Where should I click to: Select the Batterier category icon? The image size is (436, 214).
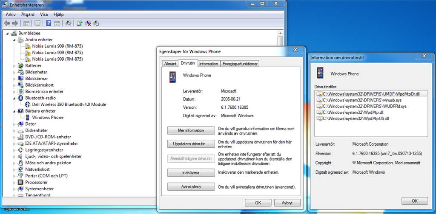click(21, 66)
